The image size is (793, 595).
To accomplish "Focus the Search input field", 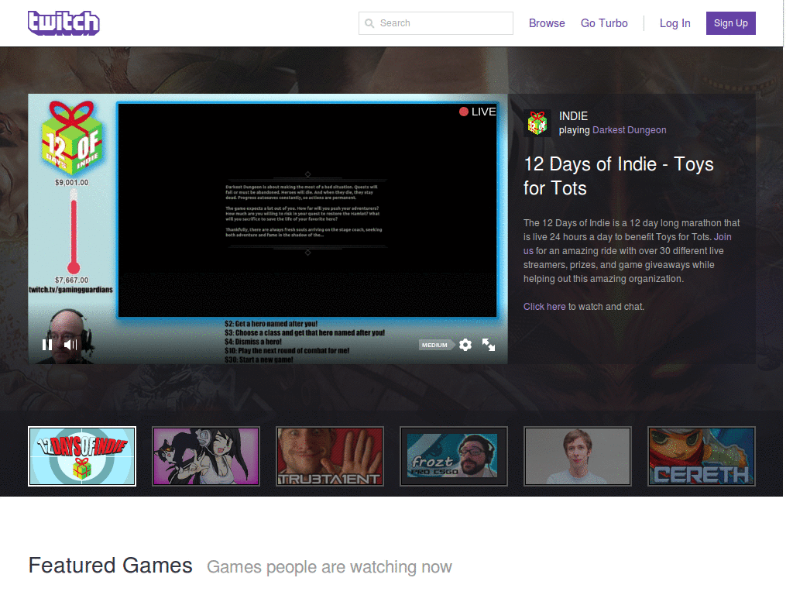I will 436,23.
